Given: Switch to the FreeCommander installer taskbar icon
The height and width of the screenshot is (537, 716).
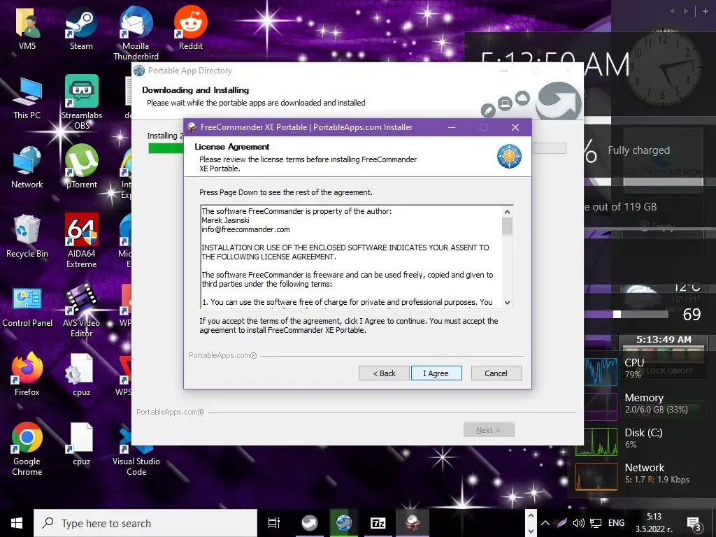Looking at the screenshot, I should [x=413, y=523].
